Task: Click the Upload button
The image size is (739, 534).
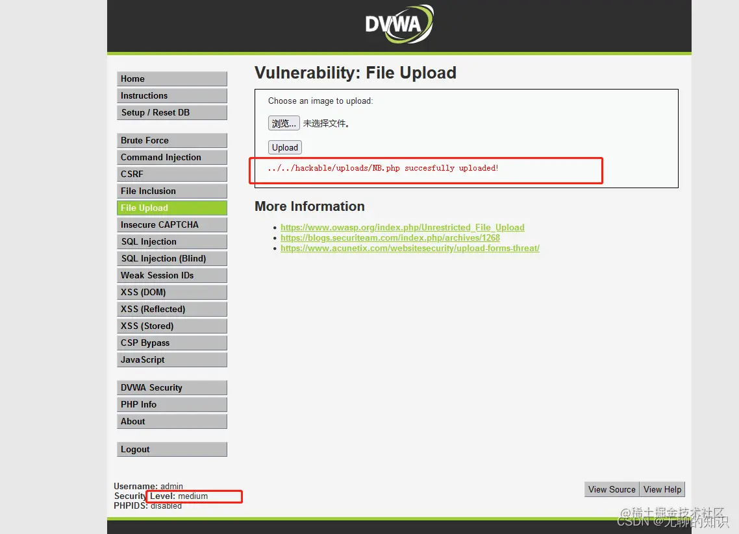Action: coord(285,147)
